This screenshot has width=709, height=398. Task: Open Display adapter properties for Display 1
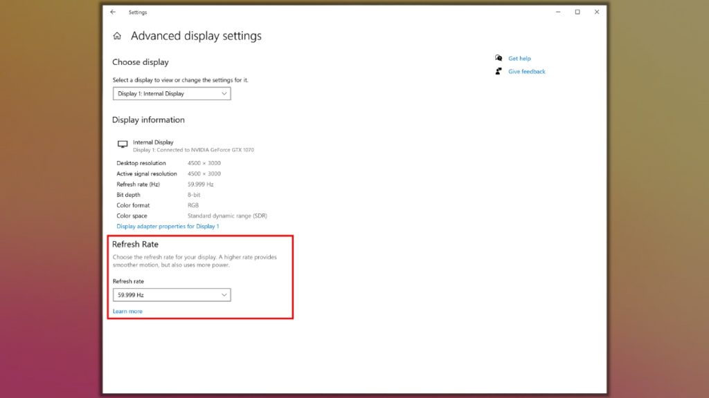tap(167, 226)
